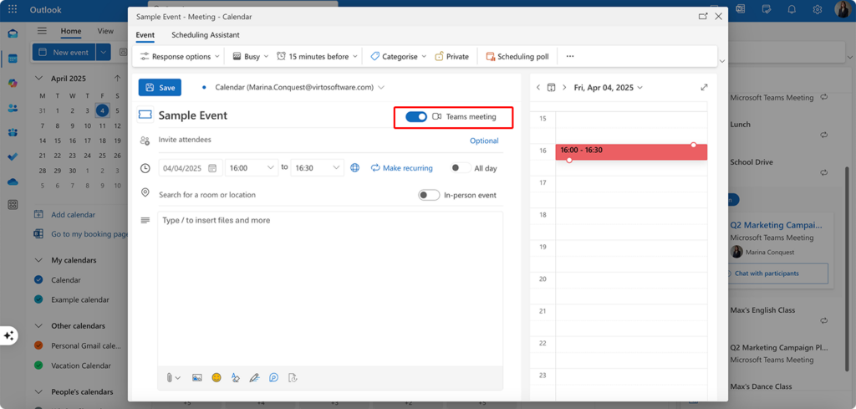Open People in the Outlook sidebar
The height and width of the screenshot is (409, 856).
(x=13, y=108)
